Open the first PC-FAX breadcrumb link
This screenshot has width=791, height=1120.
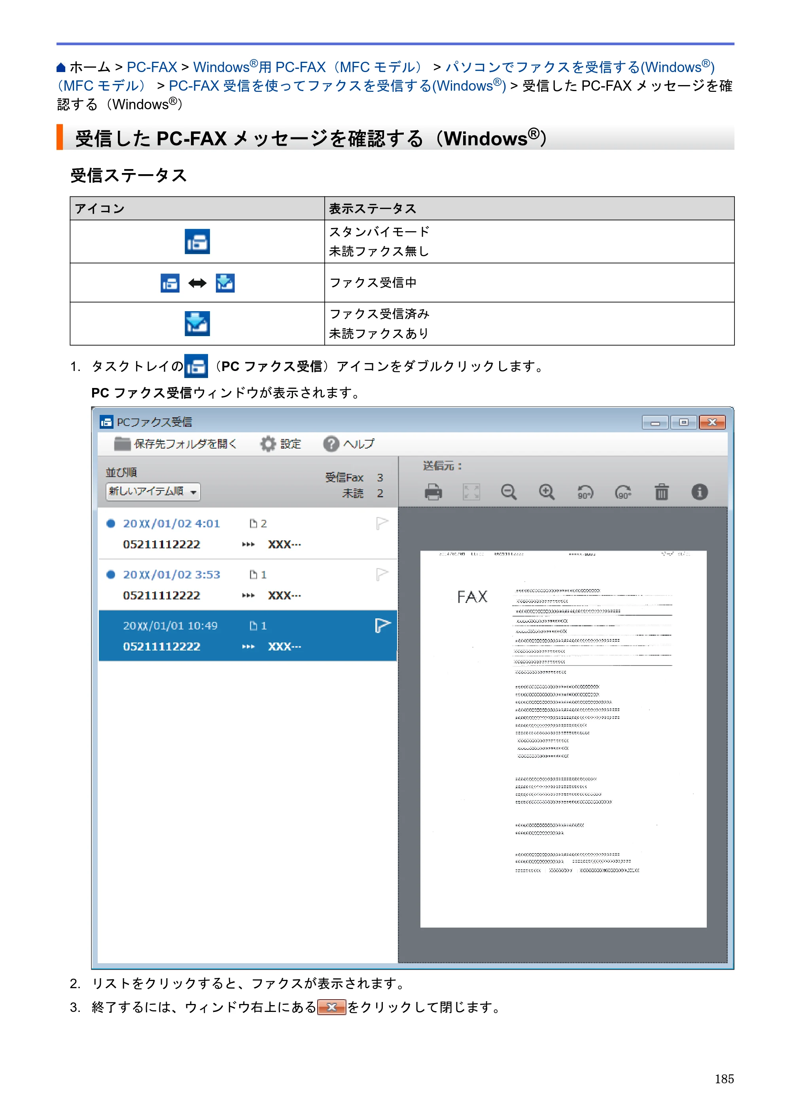pyautogui.click(x=152, y=67)
